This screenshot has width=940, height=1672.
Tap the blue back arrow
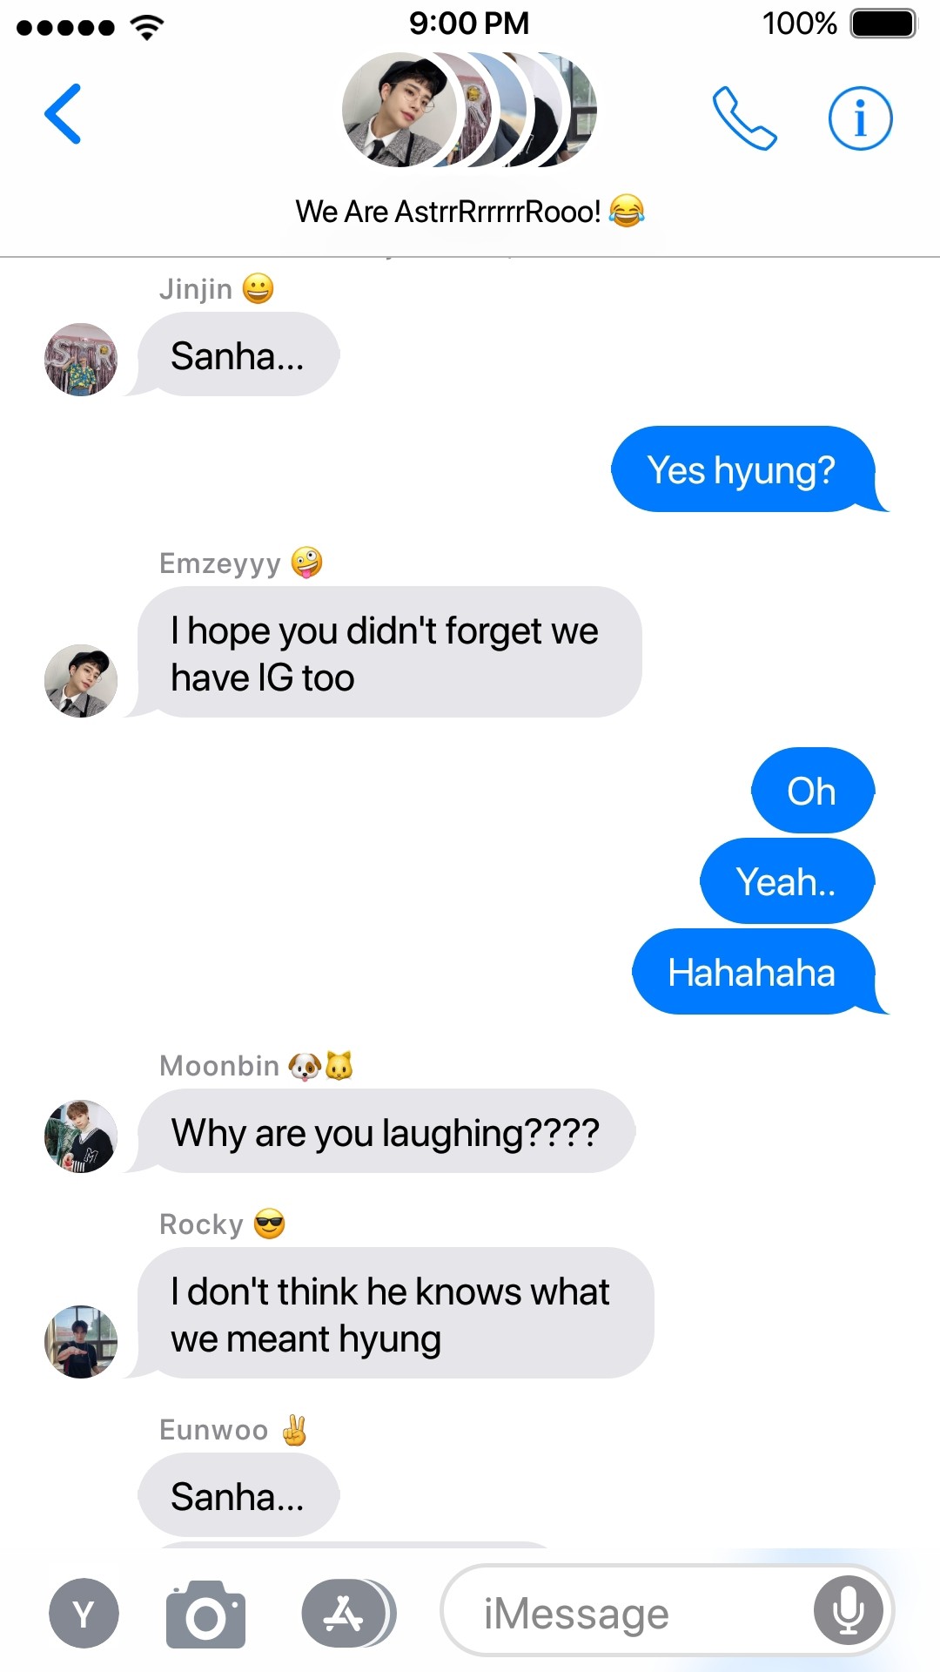(63, 114)
